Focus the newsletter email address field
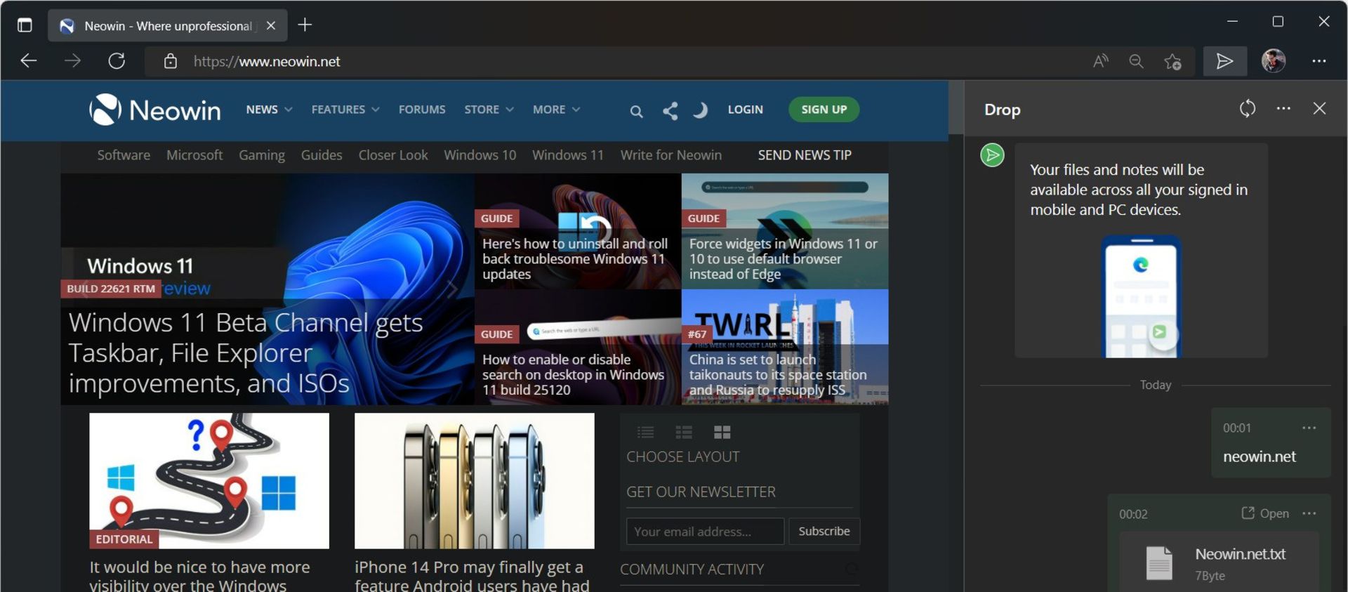The height and width of the screenshot is (592, 1348). point(704,532)
